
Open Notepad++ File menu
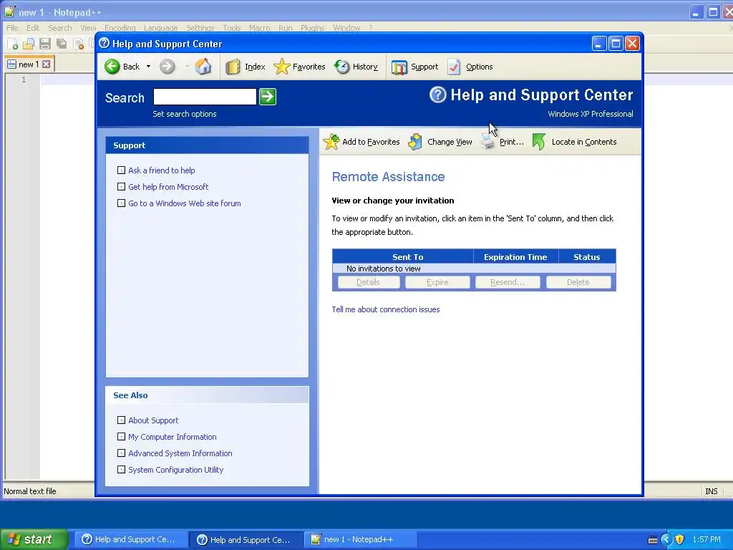coord(12,28)
